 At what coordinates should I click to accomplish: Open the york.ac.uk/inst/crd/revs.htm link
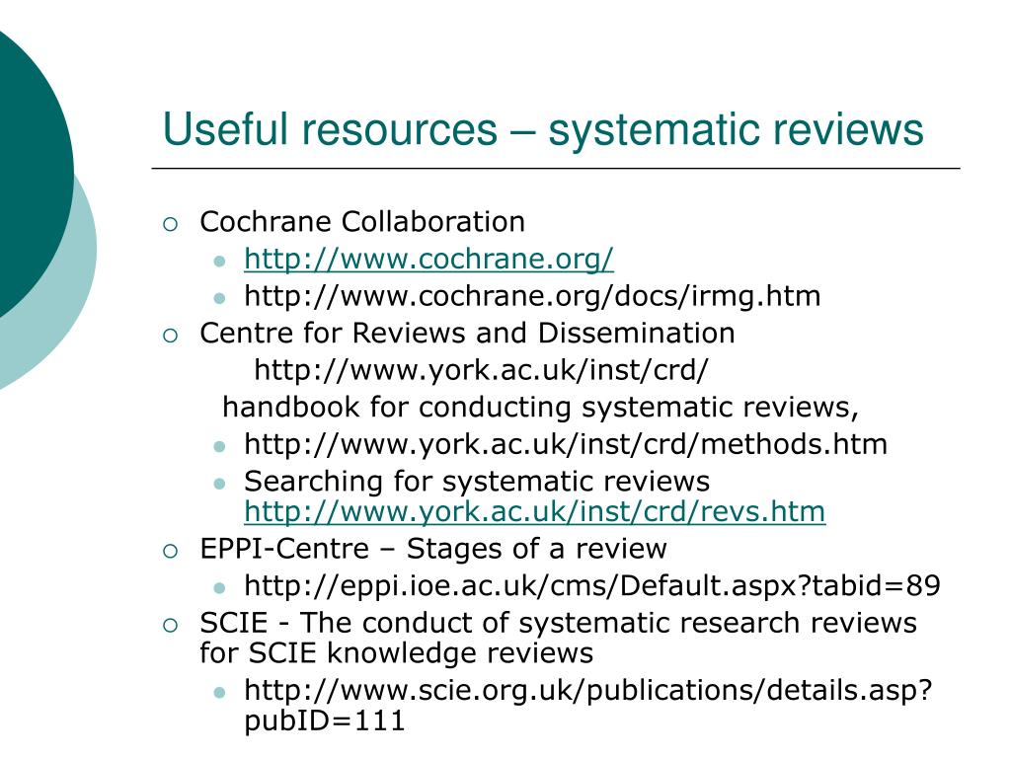[534, 512]
